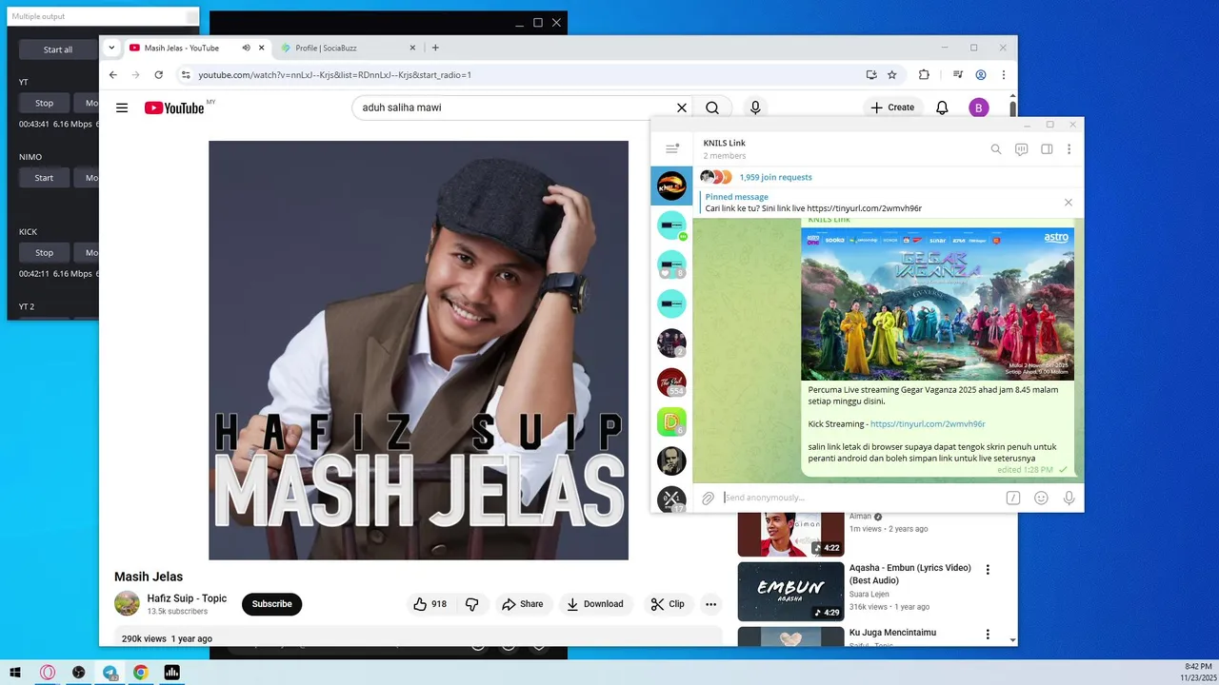
Task: Start YouTube voice search with microphone
Action: [755, 108]
